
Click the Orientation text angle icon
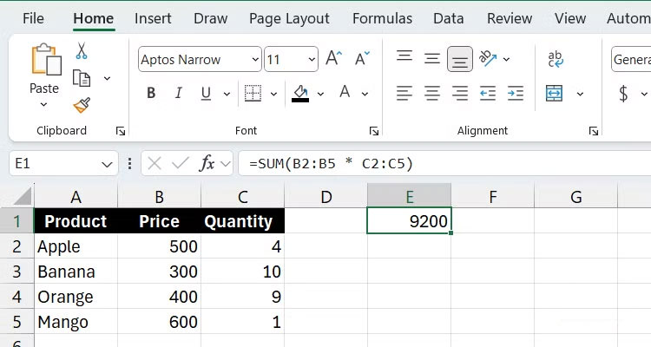488,59
